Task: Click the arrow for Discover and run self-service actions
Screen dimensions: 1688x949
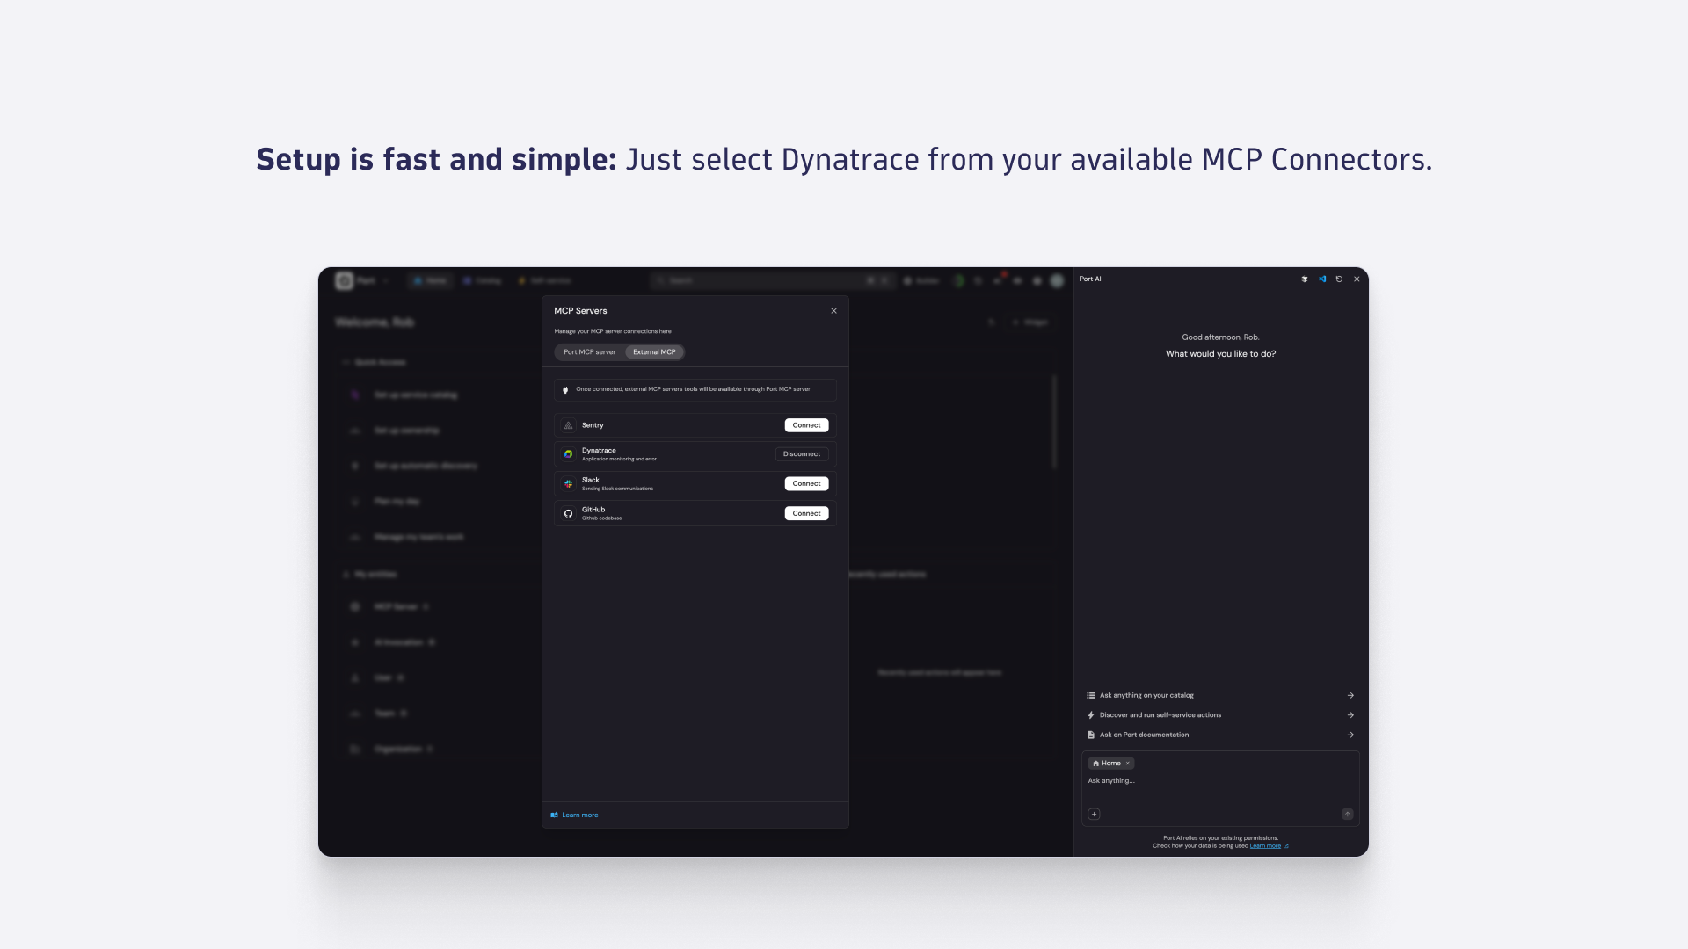Action: tap(1350, 715)
